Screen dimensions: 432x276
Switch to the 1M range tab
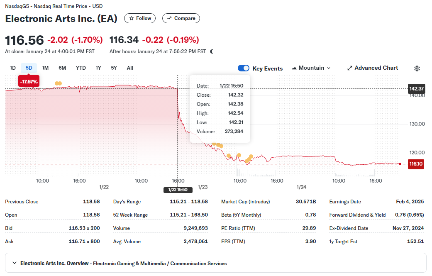(x=45, y=68)
